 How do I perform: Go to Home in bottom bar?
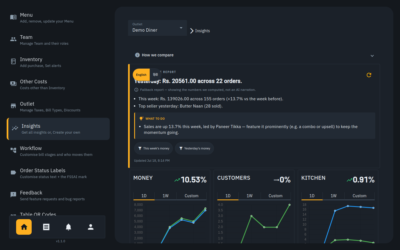[x=24, y=227]
